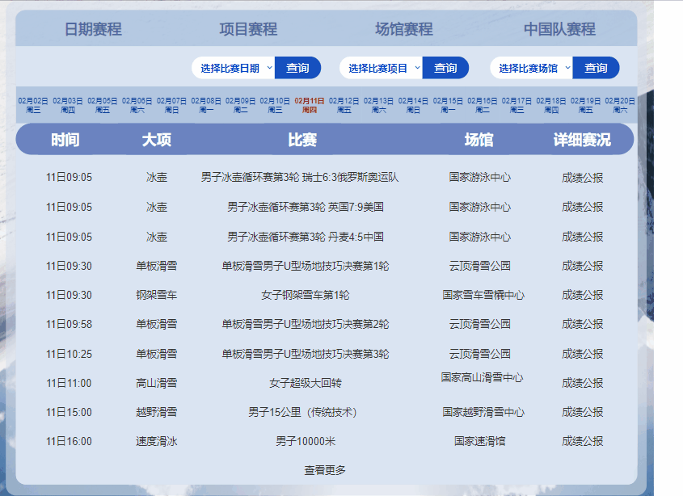
Task: Open 成绩公报 for U型场地技巧决赛第3轮
Action: tap(583, 354)
